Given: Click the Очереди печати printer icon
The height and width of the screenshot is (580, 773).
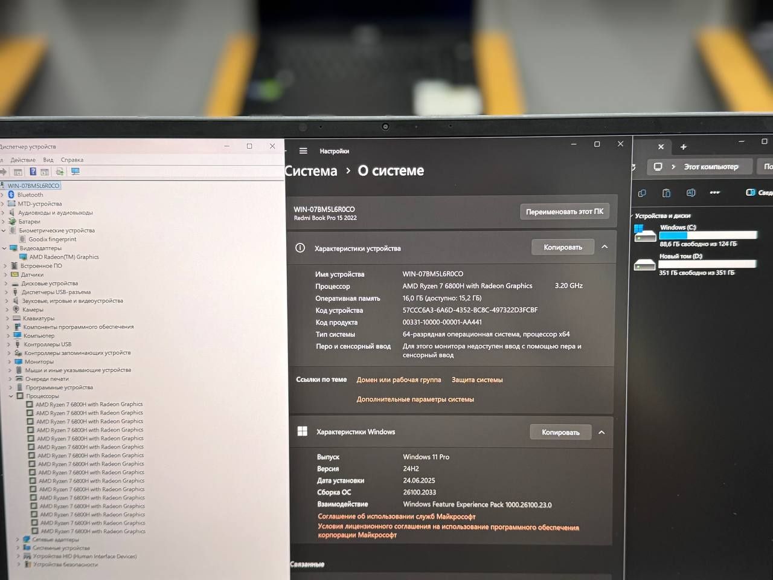Looking at the screenshot, I should [x=19, y=379].
